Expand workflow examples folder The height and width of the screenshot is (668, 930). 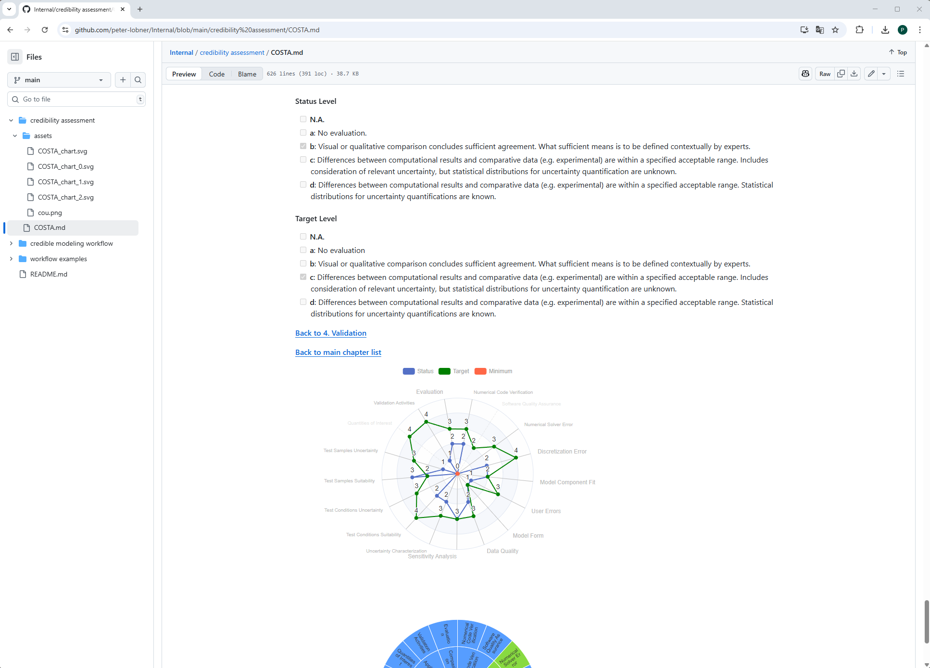point(11,259)
